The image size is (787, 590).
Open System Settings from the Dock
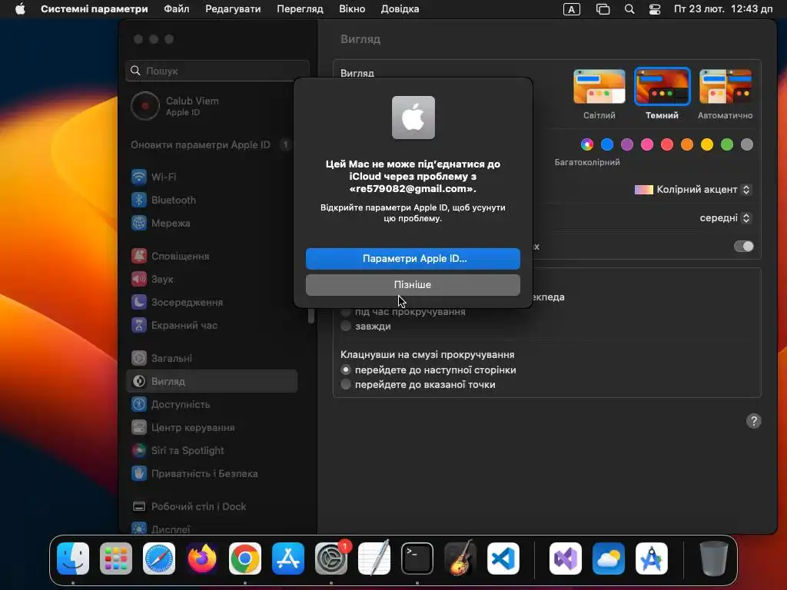coord(330,559)
